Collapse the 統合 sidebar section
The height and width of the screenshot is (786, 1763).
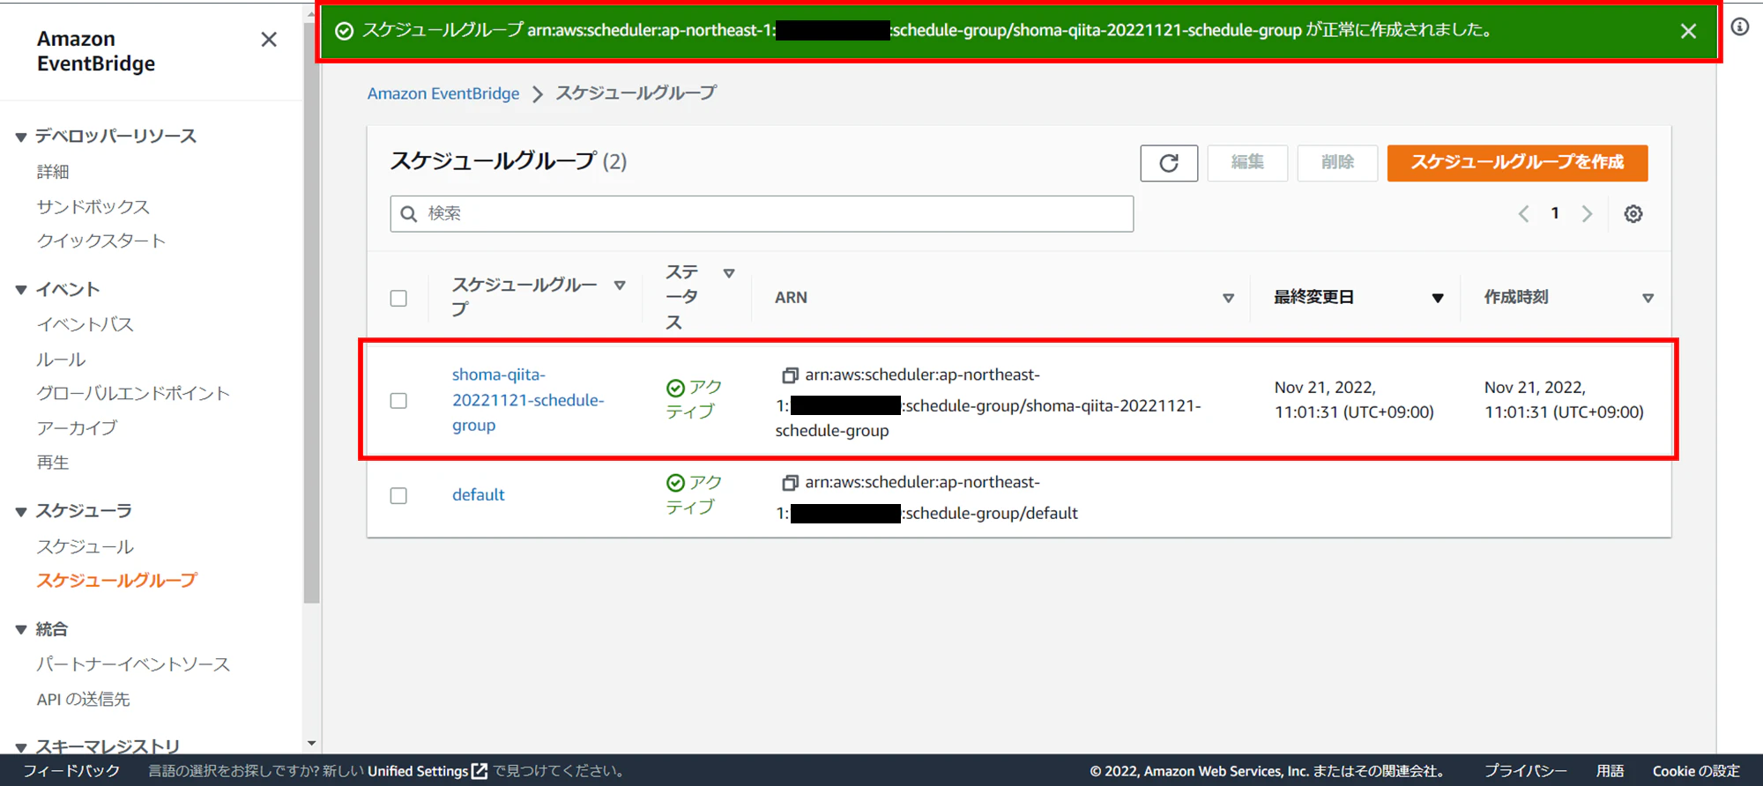pos(21,630)
